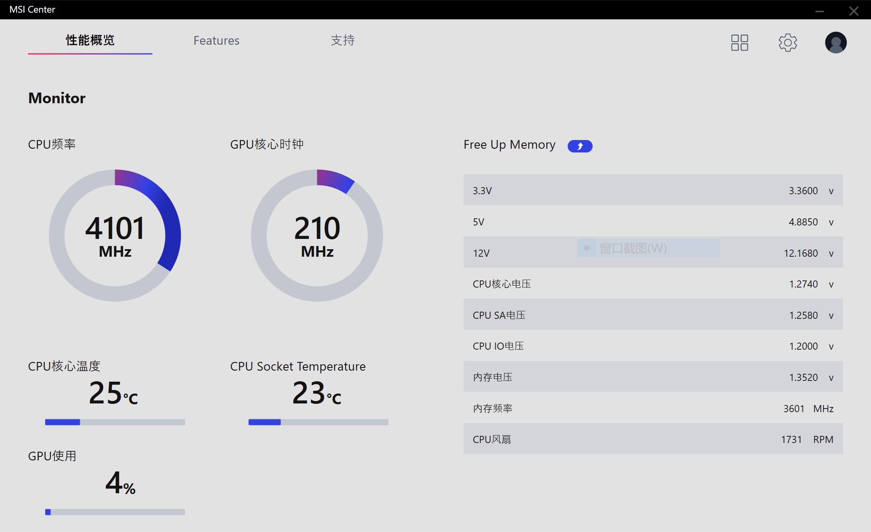Click the Monitor section heading
This screenshot has width=871, height=532.
(x=57, y=98)
